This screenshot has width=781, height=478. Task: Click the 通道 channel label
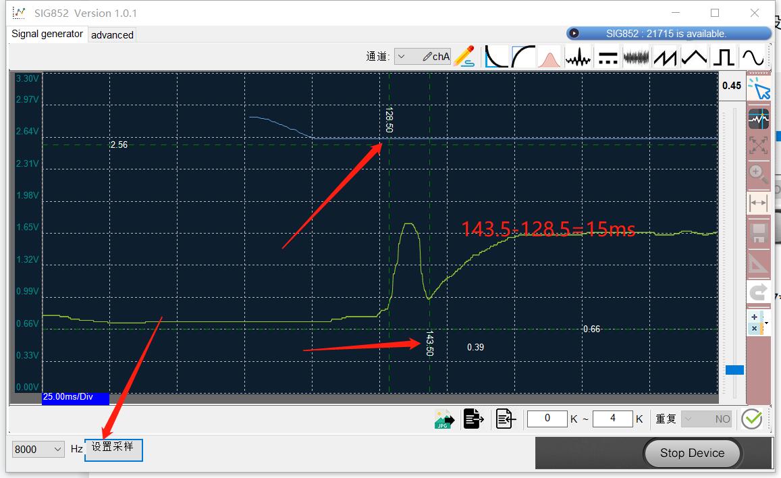click(377, 57)
